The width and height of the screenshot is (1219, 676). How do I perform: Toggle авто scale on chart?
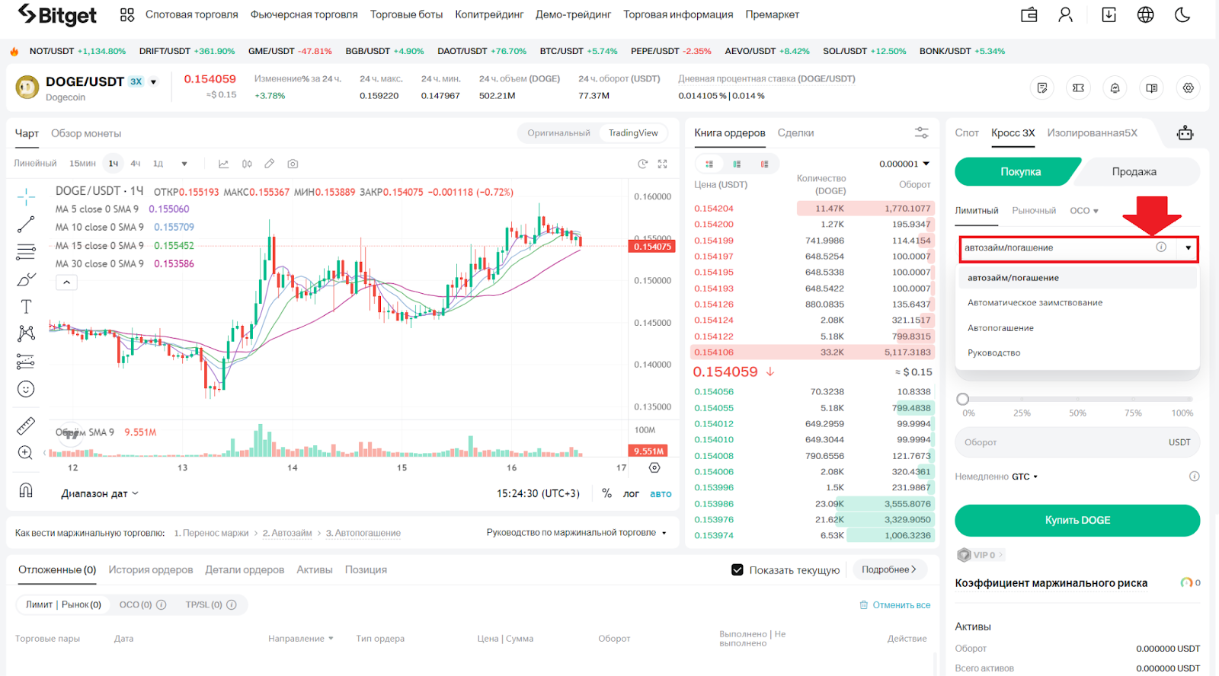point(661,493)
